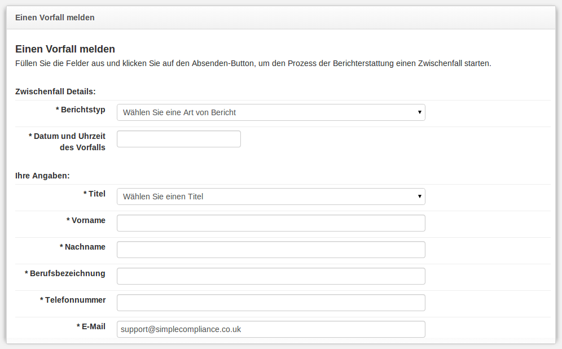
Task: Click the Titel field label
Action: tap(94, 194)
